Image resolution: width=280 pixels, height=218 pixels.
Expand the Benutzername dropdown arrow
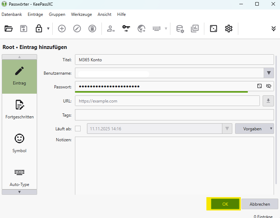pyautogui.click(x=269, y=73)
